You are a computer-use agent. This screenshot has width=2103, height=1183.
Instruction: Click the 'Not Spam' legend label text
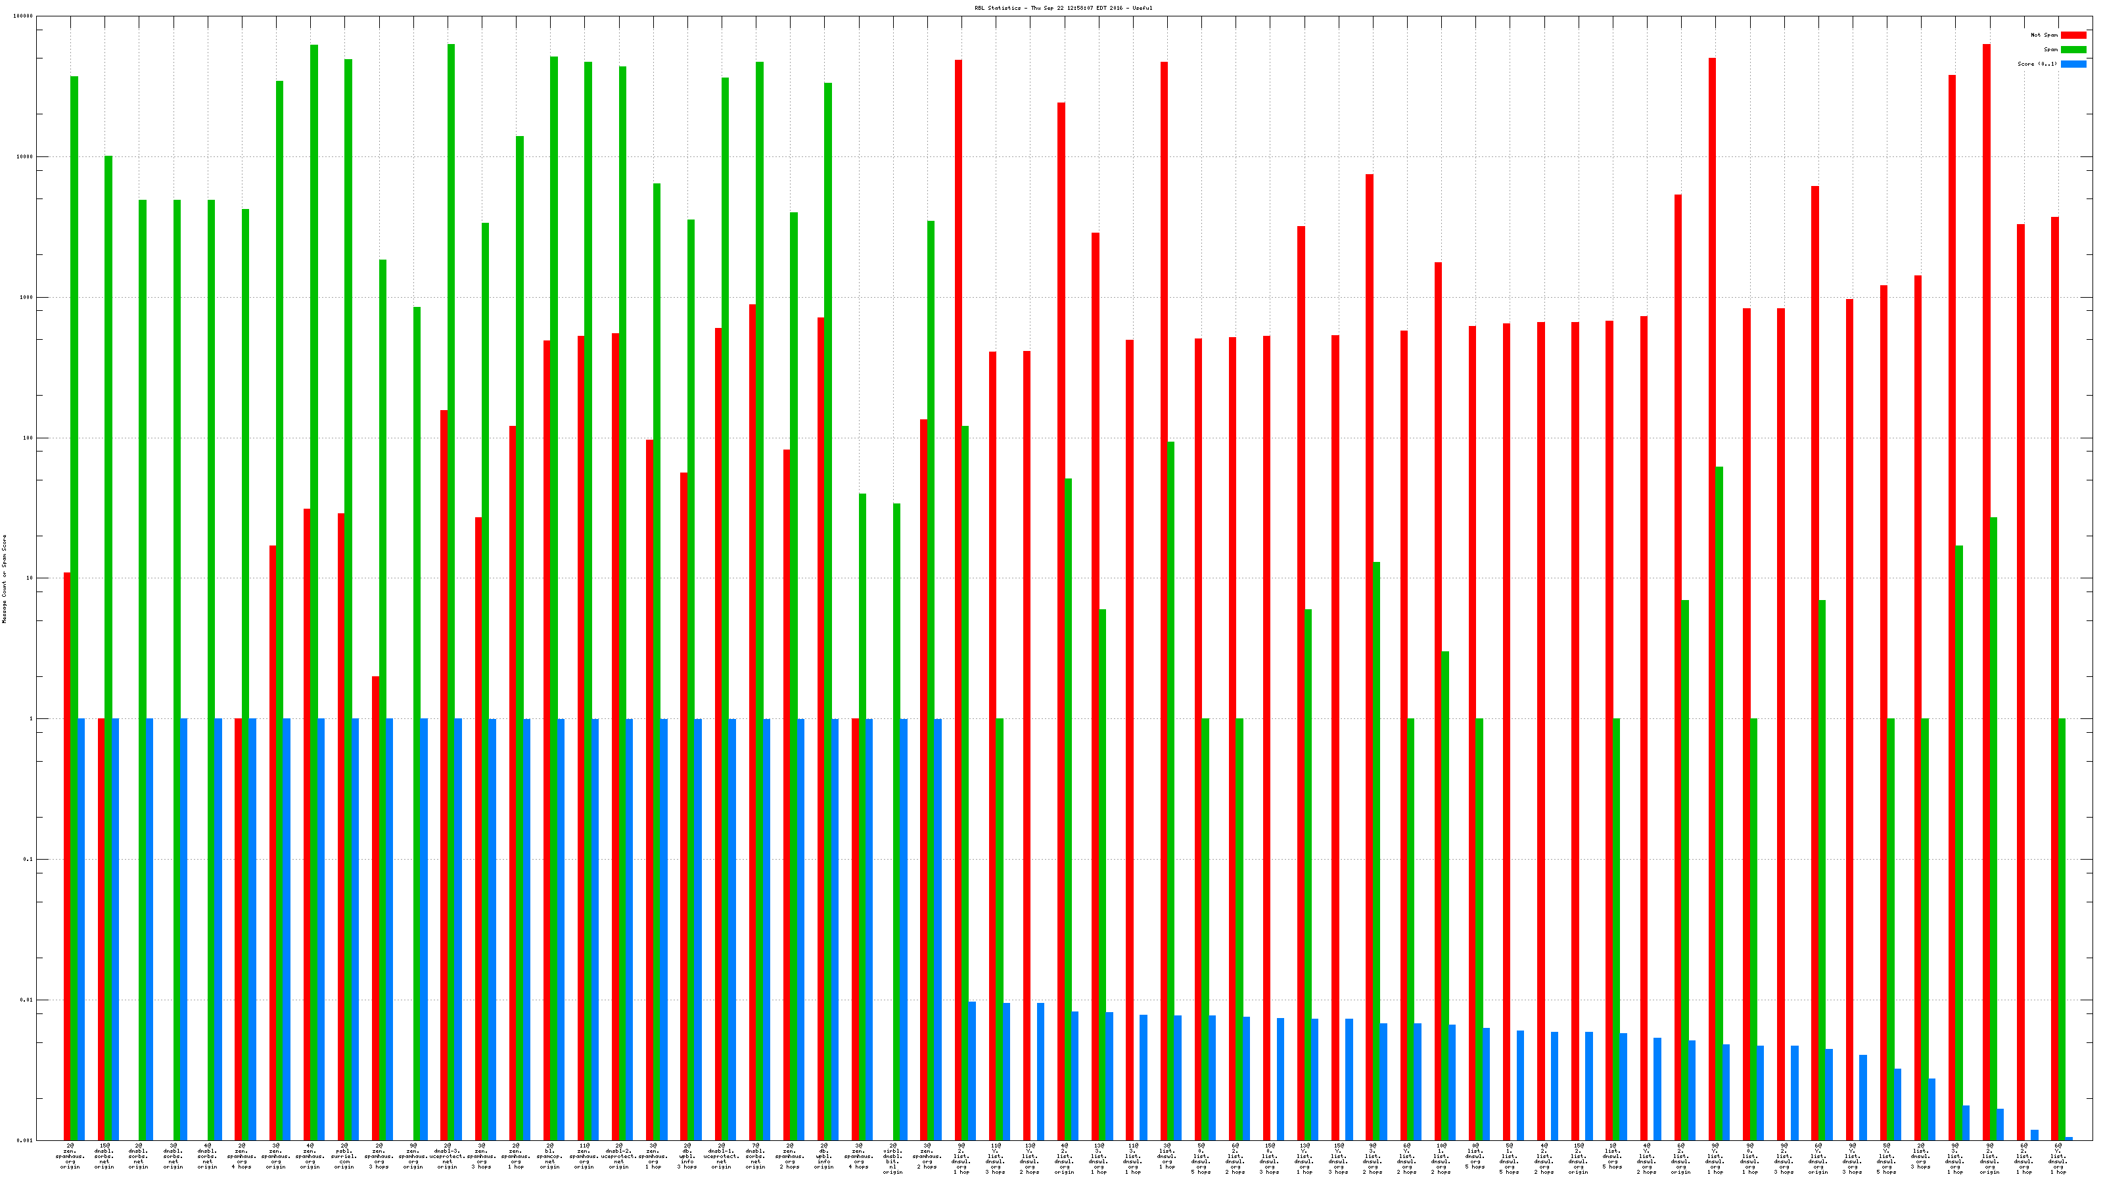[x=2045, y=35]
